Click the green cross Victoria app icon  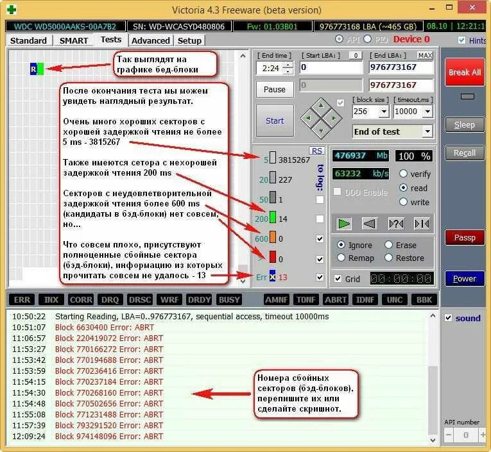[12, 10]
